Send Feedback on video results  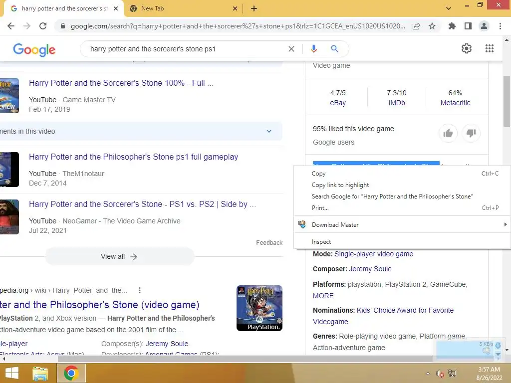pyautogui.click(x=269, y=243)
